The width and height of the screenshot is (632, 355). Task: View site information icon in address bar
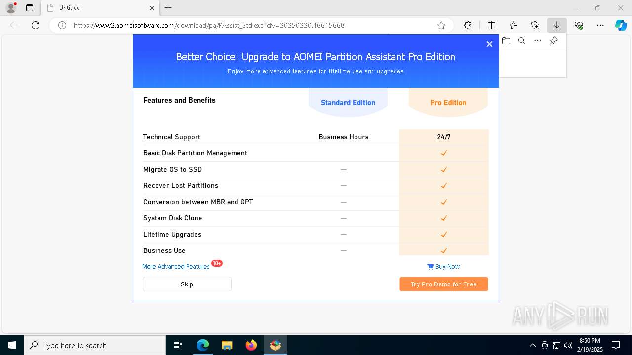pos(62,25)
